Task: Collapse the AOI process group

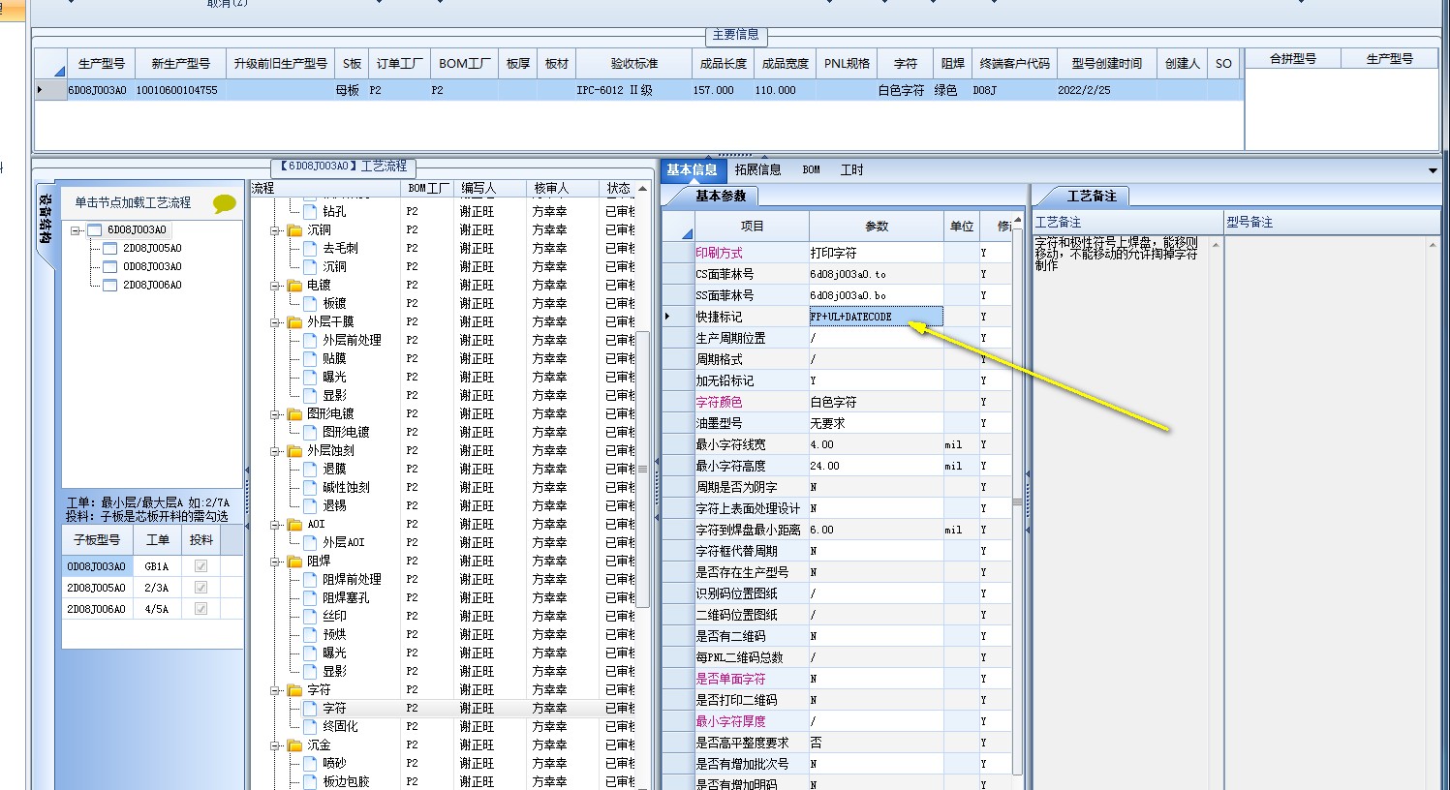Action: click(276, 525)
